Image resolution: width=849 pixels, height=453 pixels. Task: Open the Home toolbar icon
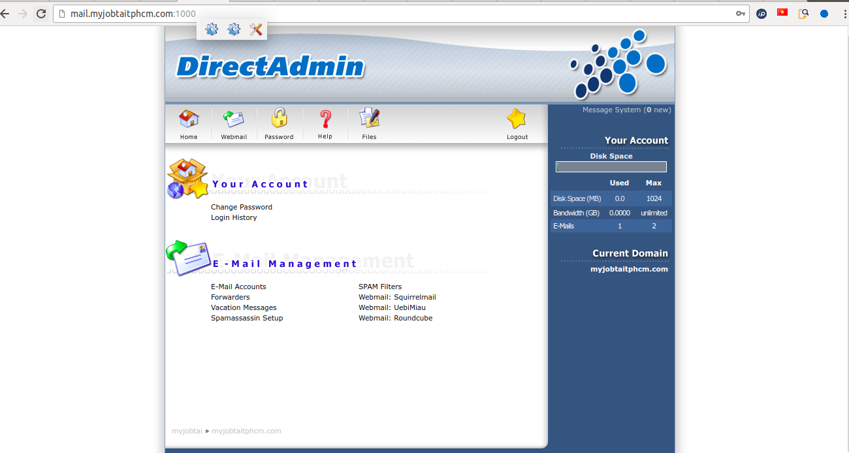click(x=189, y=119)
